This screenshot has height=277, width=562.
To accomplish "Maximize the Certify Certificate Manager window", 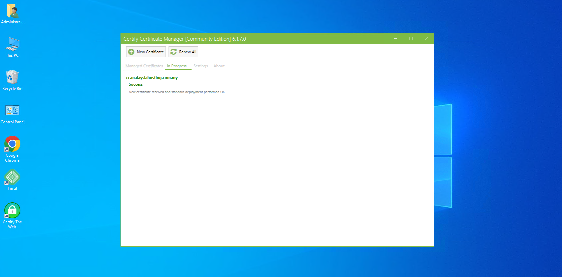I will [x=411, y=39].
